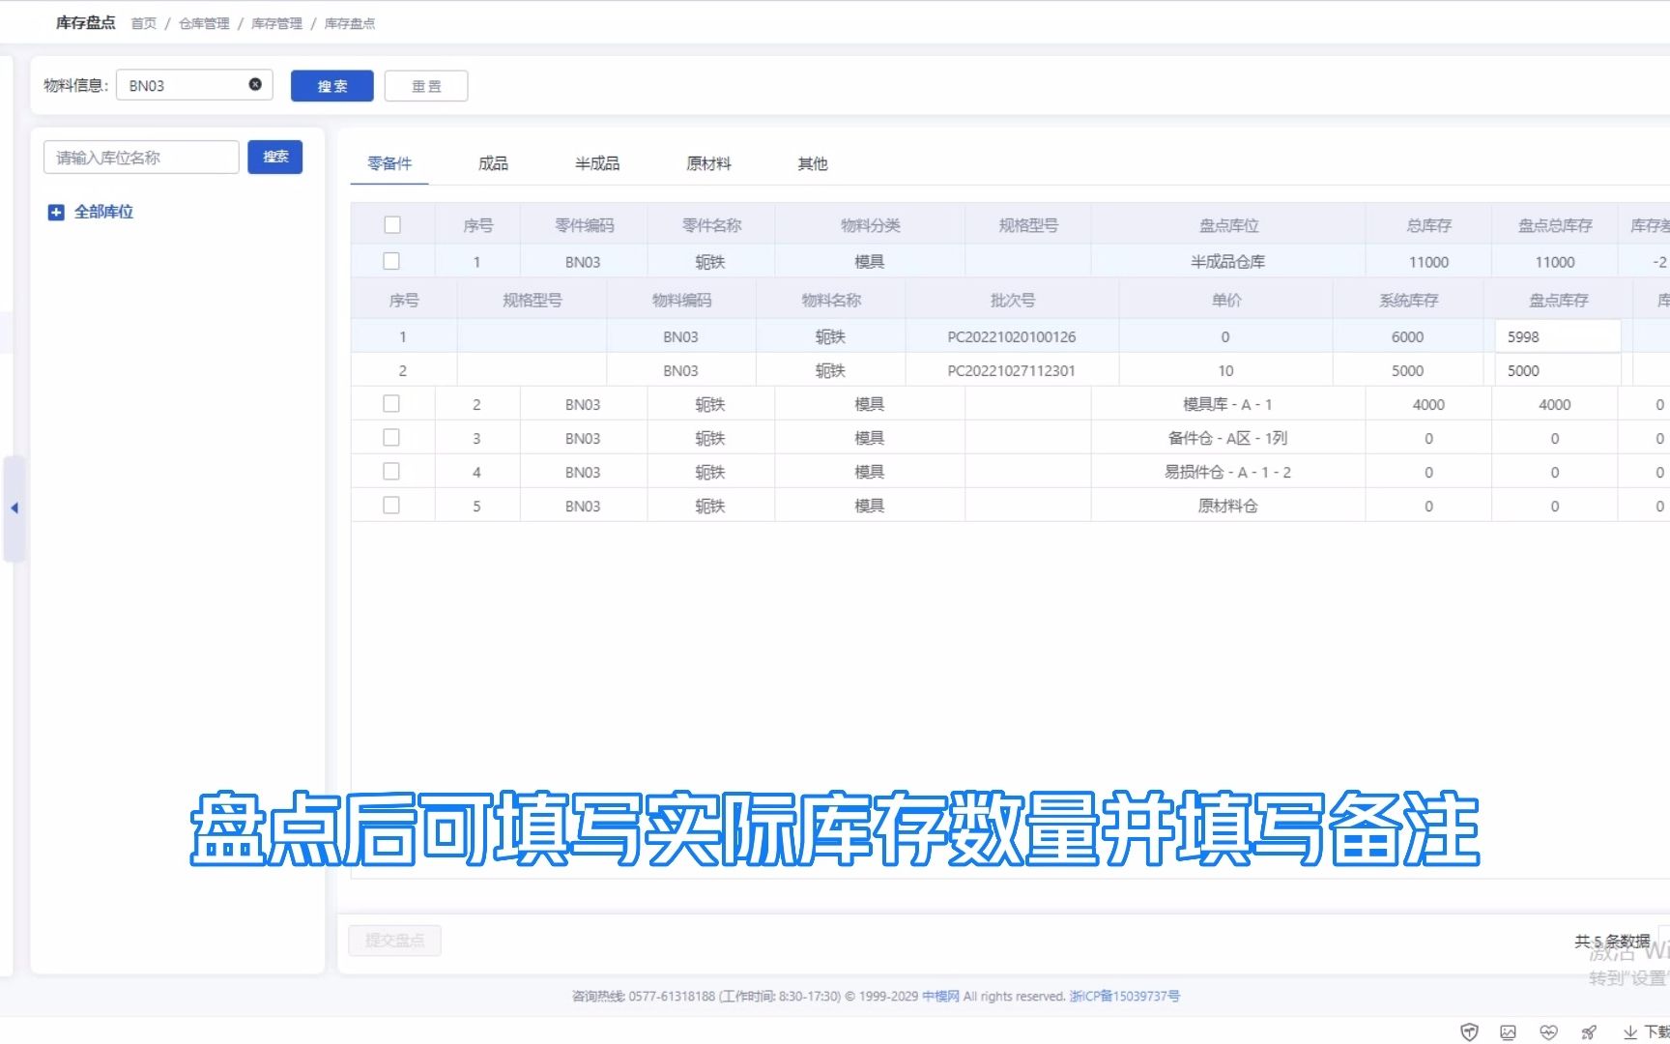Click batch number PC20221027112301
This screenshot has width=1670, height=1044.
pyautogui.click(x=1012, y=370)
